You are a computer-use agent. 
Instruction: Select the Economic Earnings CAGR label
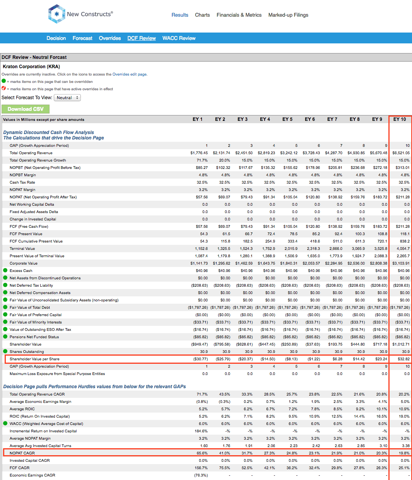[32, 475]
